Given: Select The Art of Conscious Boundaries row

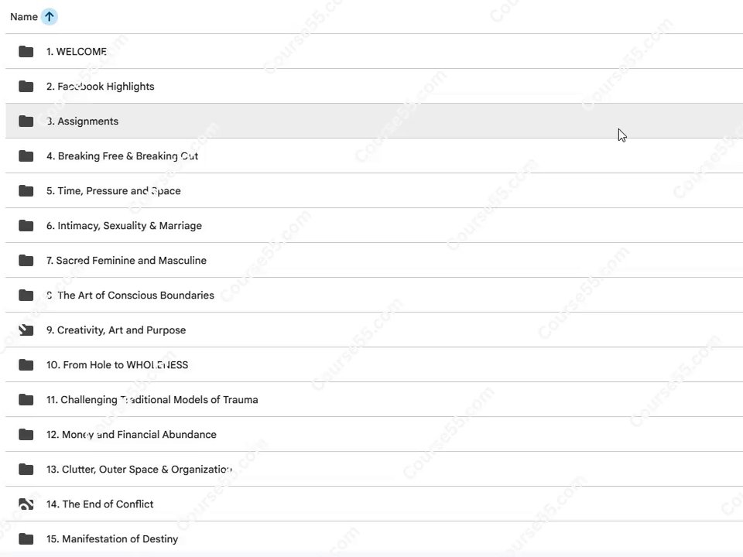Looking at the screenshot, I should [x=374, y=295].
